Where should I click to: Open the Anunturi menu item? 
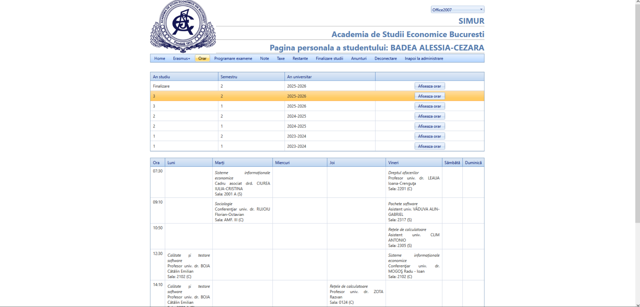(x=359, y=58)
